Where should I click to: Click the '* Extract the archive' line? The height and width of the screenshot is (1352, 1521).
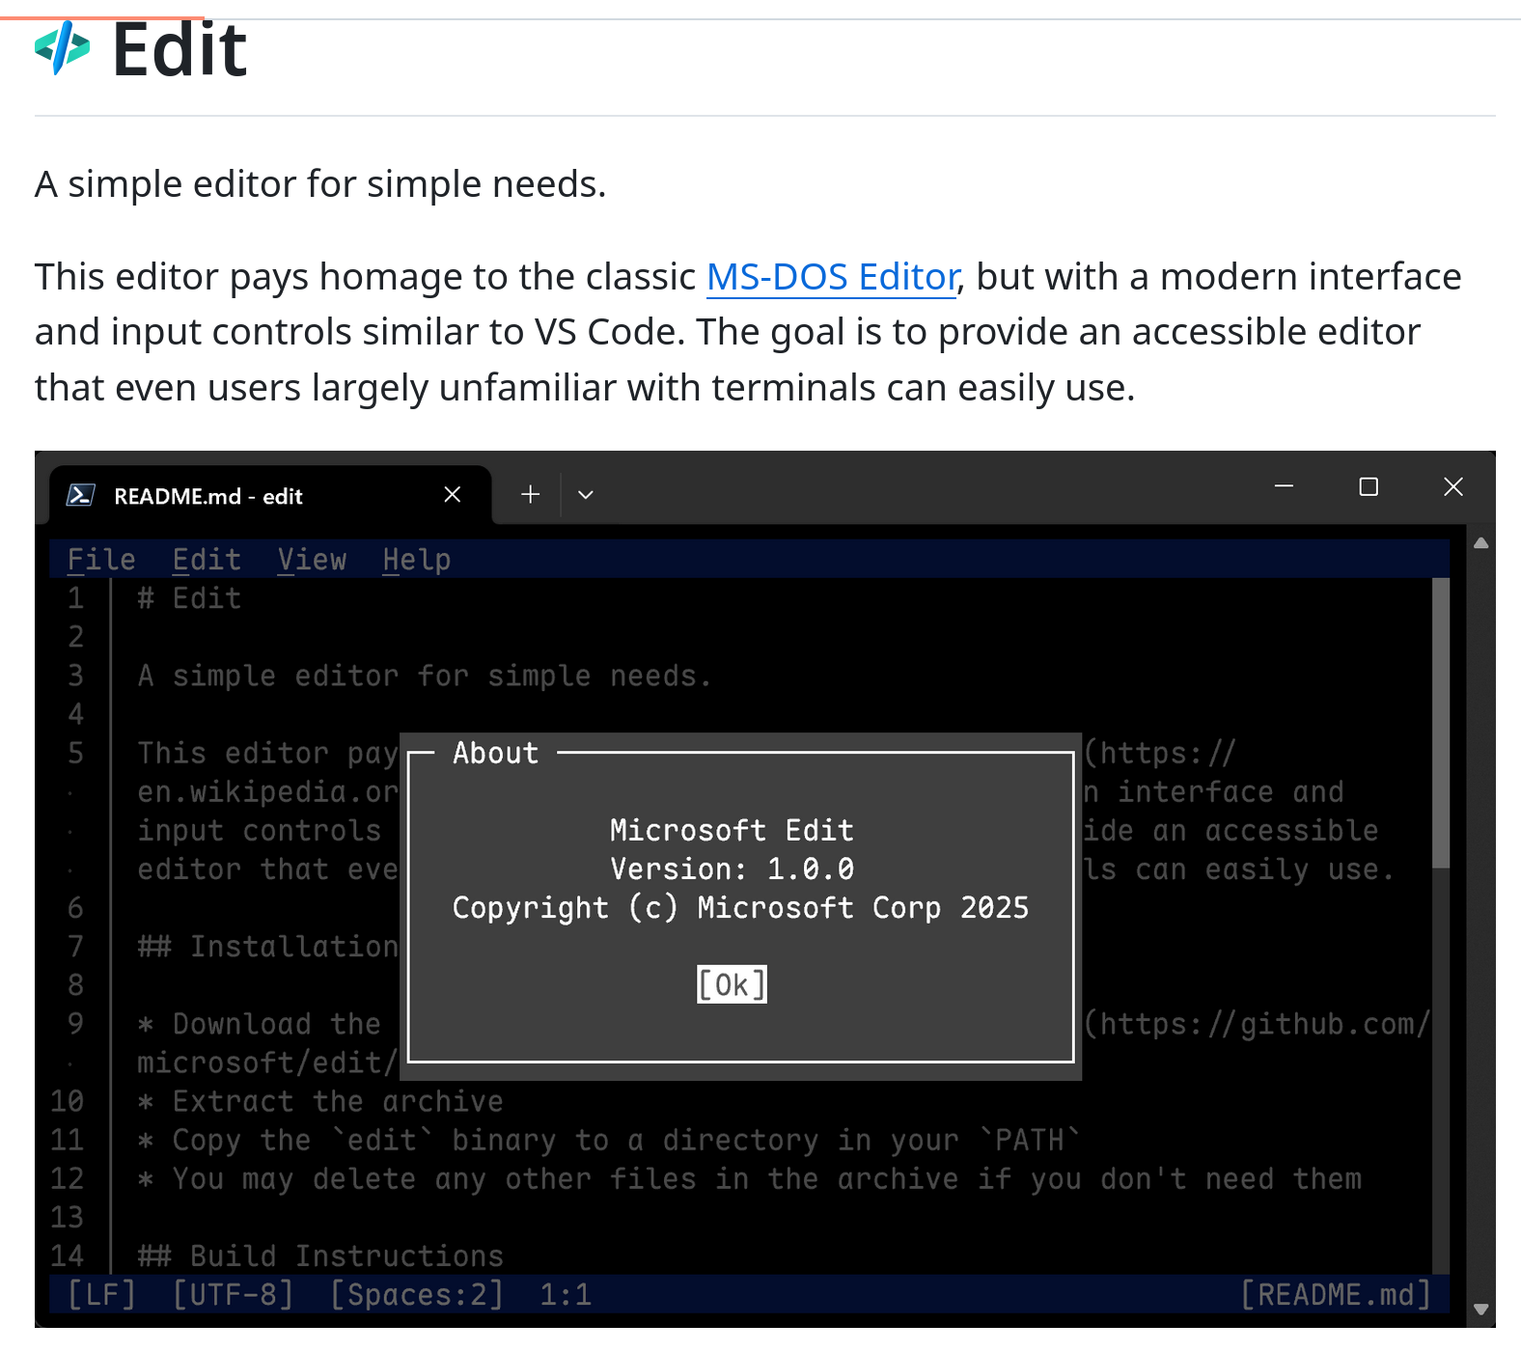click(x=320, y=1101)
